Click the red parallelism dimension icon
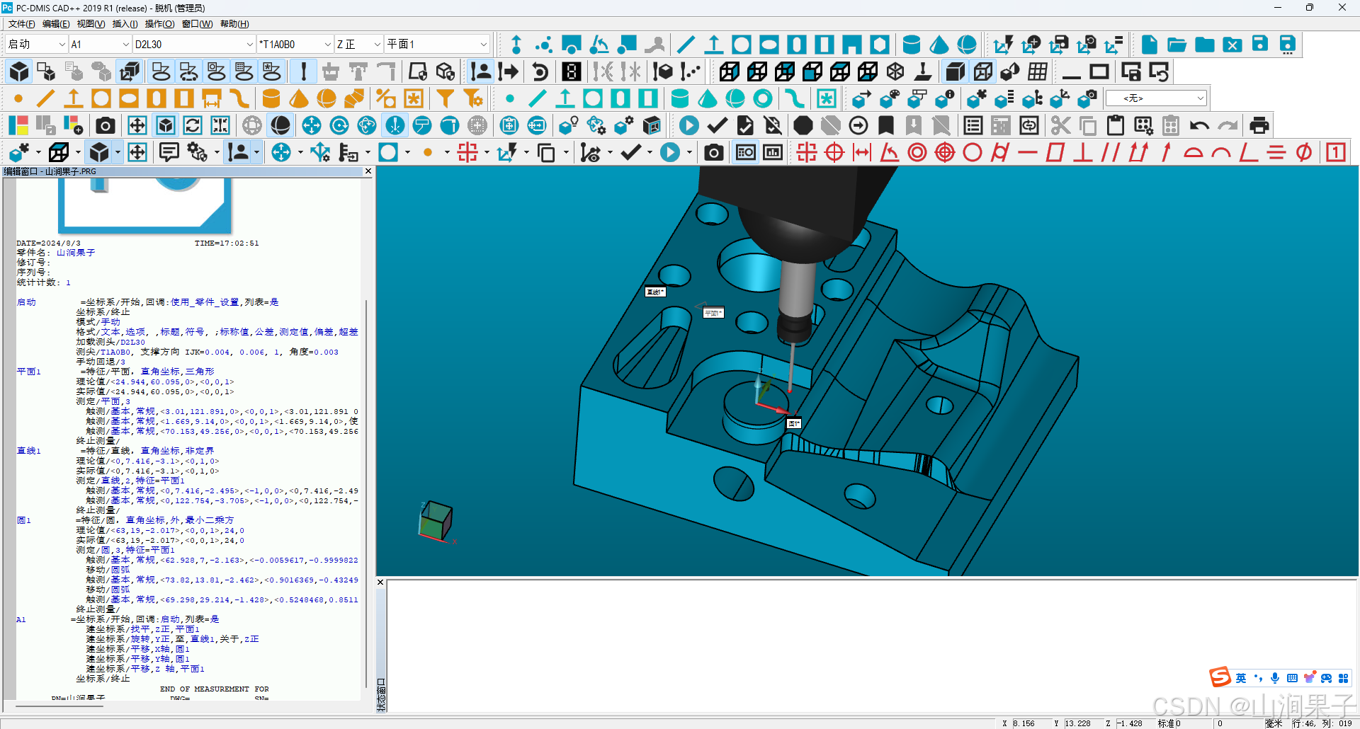 [x=1111, y=152]
